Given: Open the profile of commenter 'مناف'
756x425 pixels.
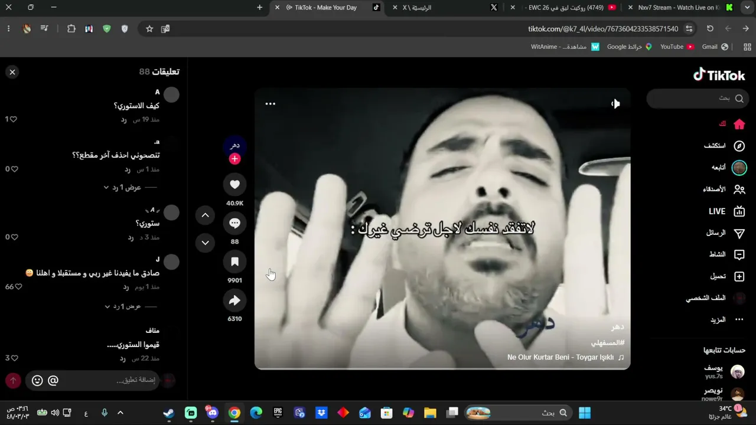Looking at the screenshot, I should (152, 331).
